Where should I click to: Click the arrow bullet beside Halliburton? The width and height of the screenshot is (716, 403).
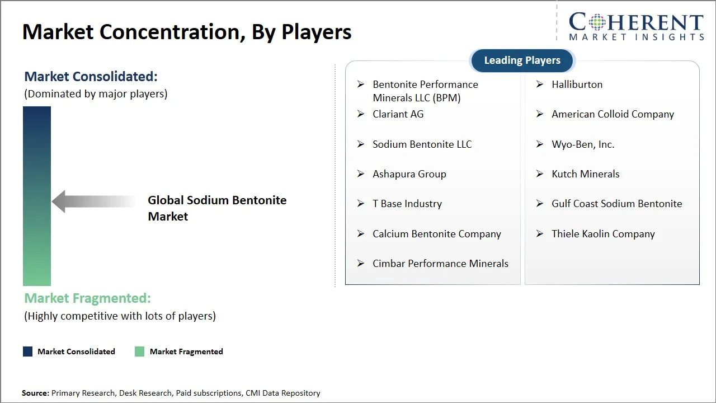point(540,85)
